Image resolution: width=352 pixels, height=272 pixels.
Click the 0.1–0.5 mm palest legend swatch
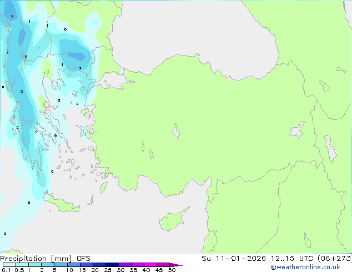(x=9, y=265)
